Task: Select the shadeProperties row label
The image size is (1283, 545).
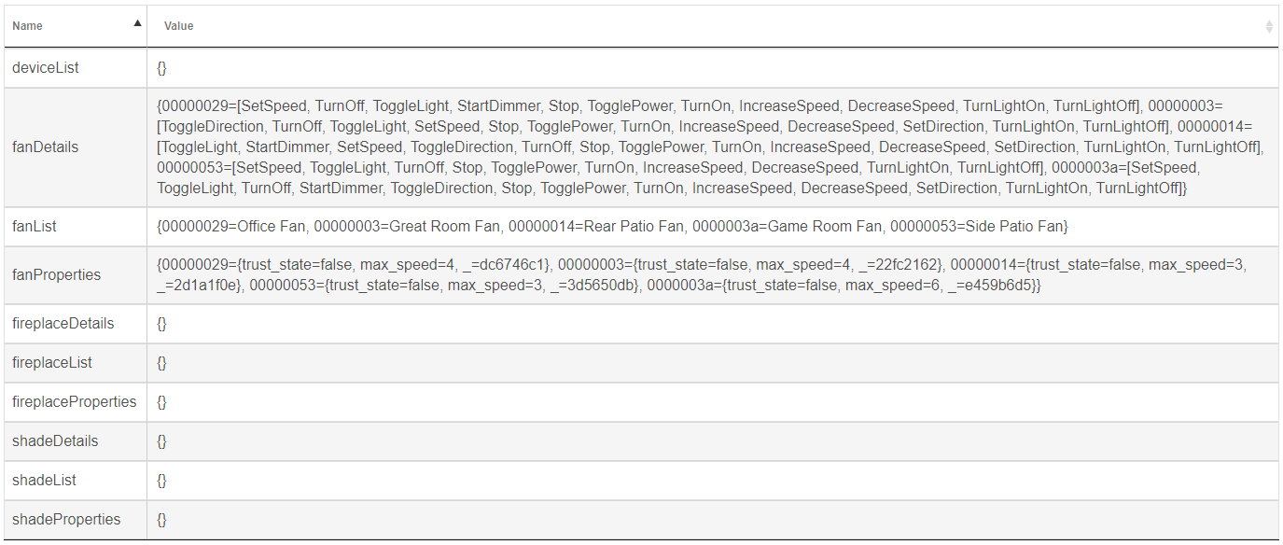Action: pyautogui.click(x=66, y=519)
